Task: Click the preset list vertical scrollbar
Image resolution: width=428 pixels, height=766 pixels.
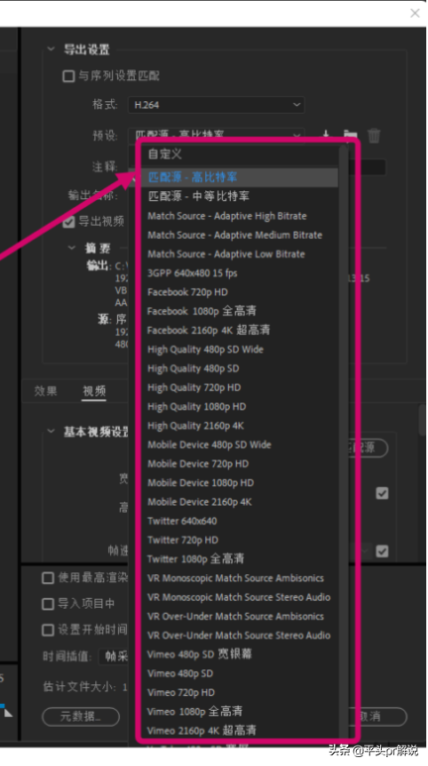Action: pyautogui.click(x=344, y=443)
